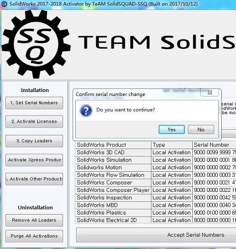The height and width of the screenshot is (249, 236).
Task: Click the Installation section heading
Action: pyautogui.click(x=35, y=90)
